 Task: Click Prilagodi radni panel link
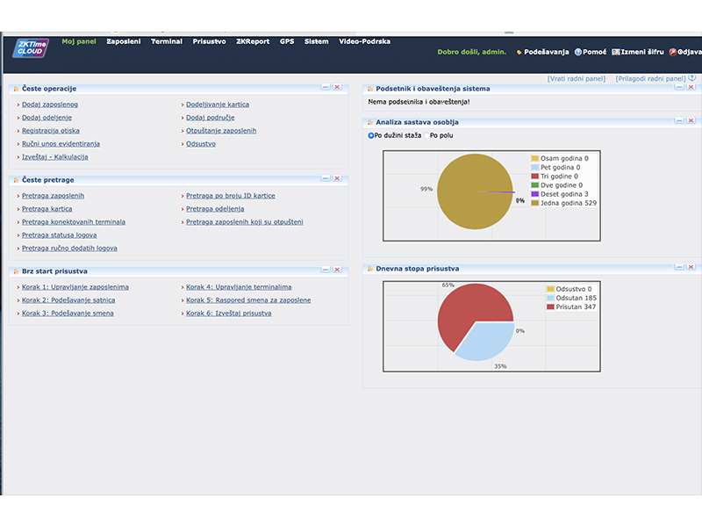click(649, 78)
